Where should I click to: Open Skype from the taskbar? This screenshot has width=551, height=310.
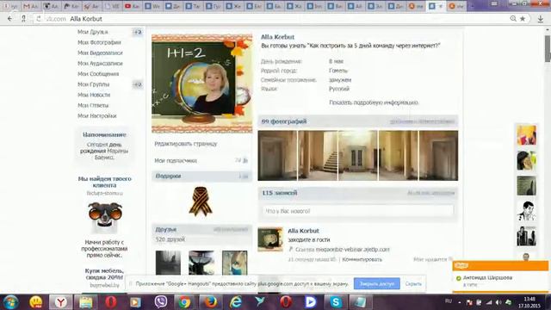(x=336, y=302)
